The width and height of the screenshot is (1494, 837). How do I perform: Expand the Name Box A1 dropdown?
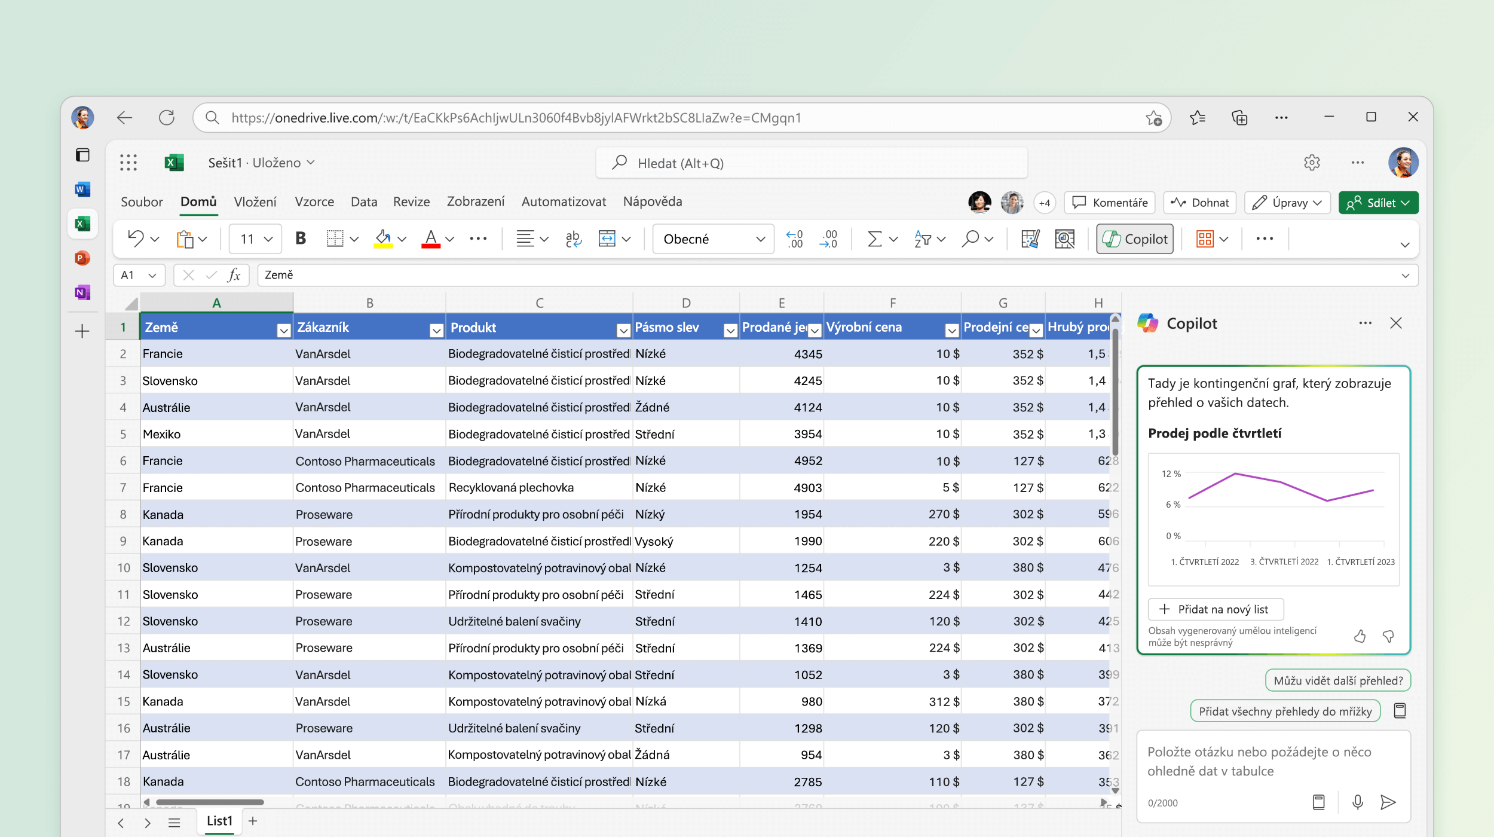pyautogui.click(x=152, y=275)
